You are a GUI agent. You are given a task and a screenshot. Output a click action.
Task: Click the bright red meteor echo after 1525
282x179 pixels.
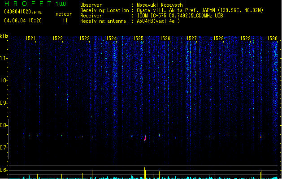[x=145, y=138]
